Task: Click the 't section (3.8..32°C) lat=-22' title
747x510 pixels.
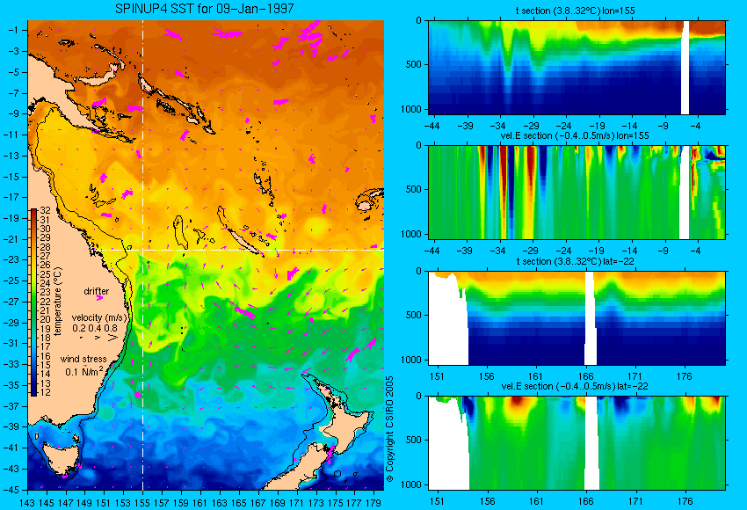Action: [575, 261]
